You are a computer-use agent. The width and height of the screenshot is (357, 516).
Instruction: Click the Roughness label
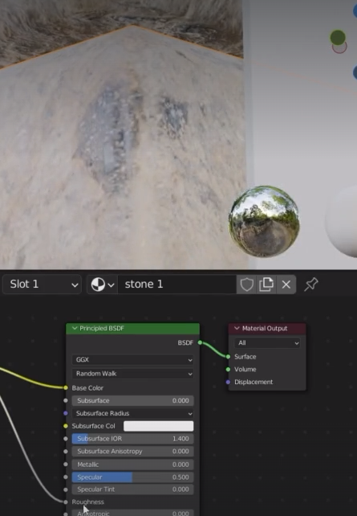point(87,502)
